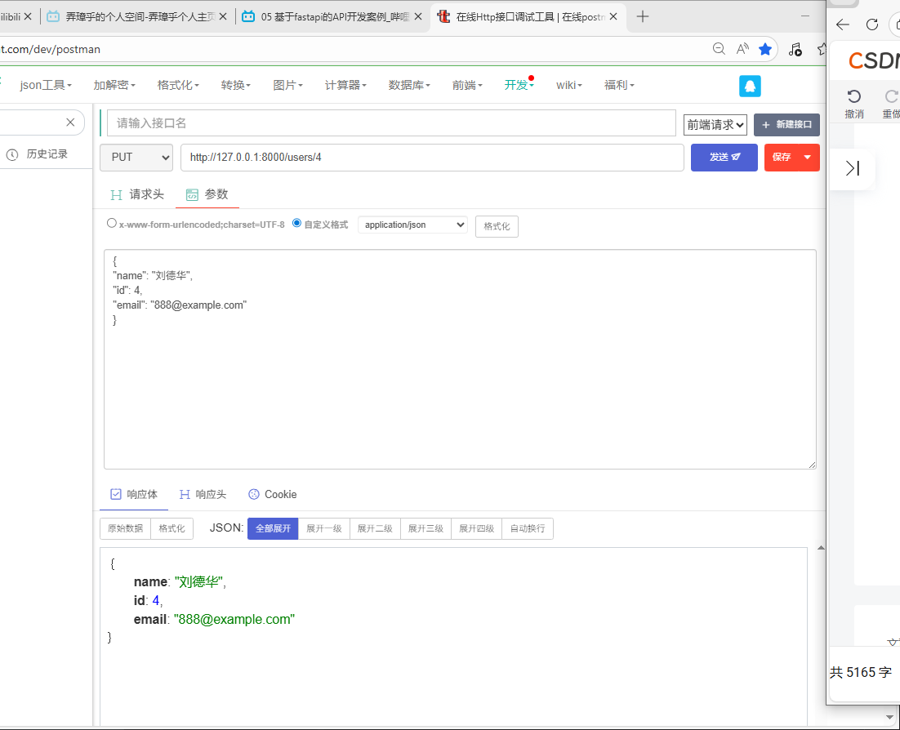Screen dimensions: 900x730
Task: Click the 格式化 button beside application/json
Action: (497, 226)
